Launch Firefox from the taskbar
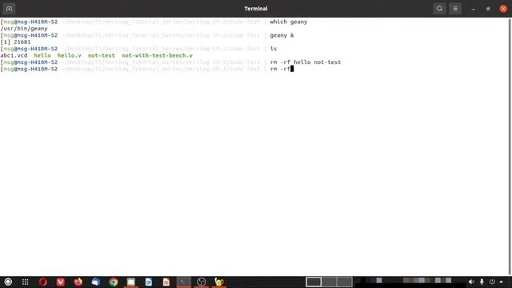This screenshot has width=512, height=288. click(x=78, y=282)
